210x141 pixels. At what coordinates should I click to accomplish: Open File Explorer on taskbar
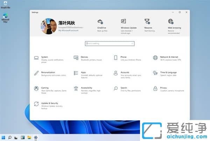[29, 138]
